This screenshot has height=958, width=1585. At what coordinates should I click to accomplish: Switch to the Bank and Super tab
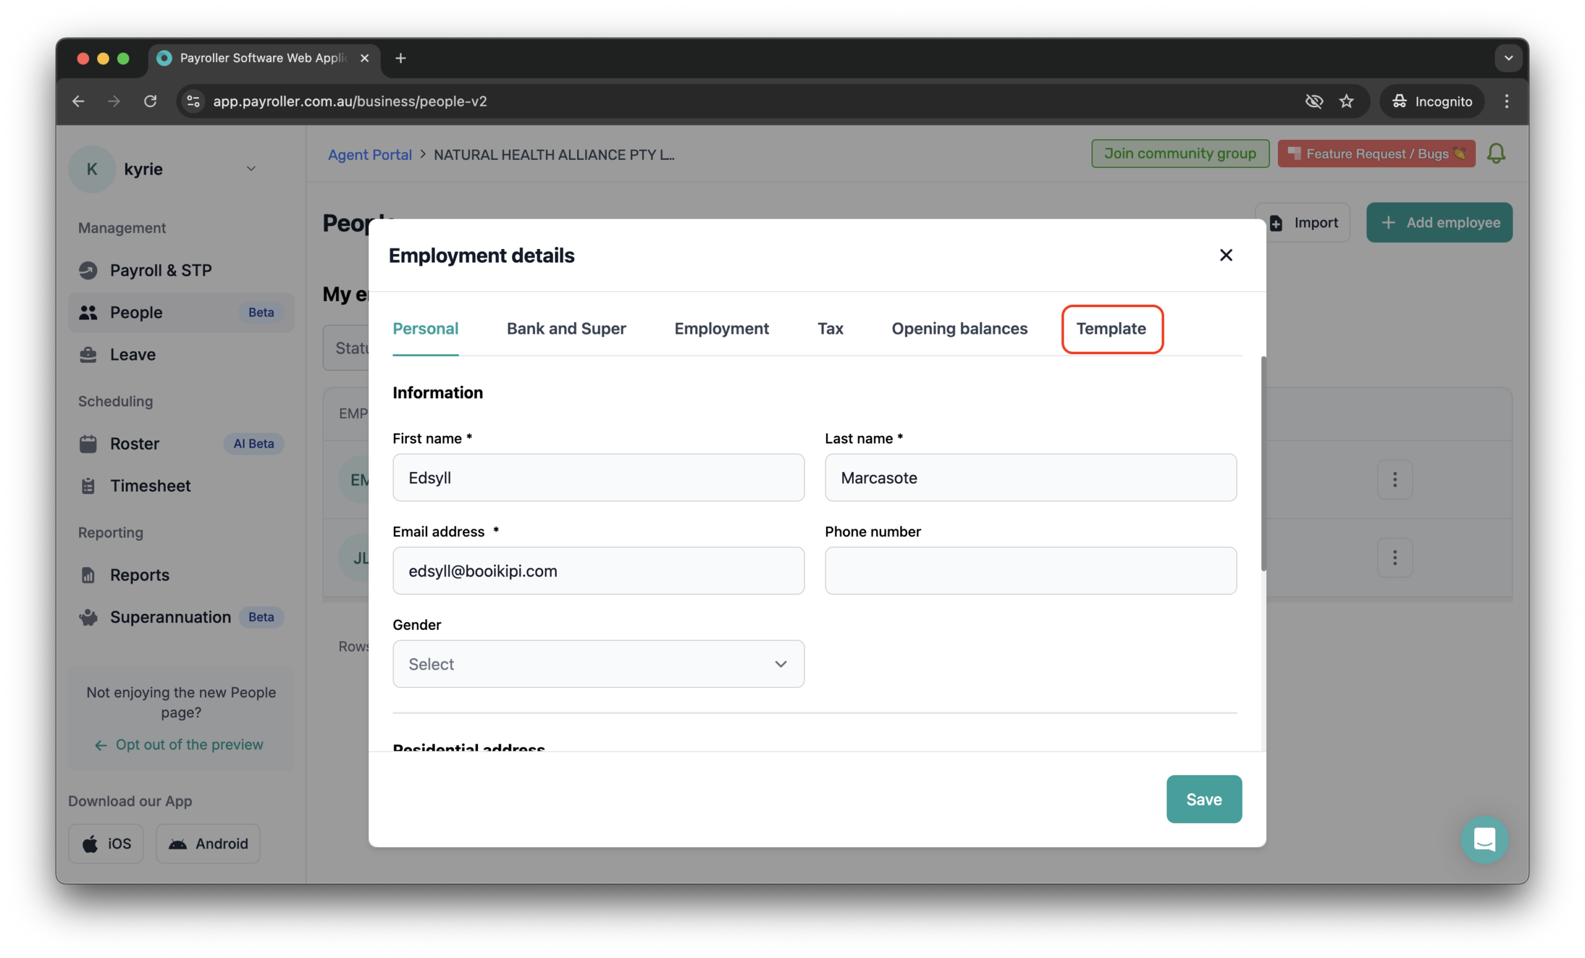coord(566,328)
